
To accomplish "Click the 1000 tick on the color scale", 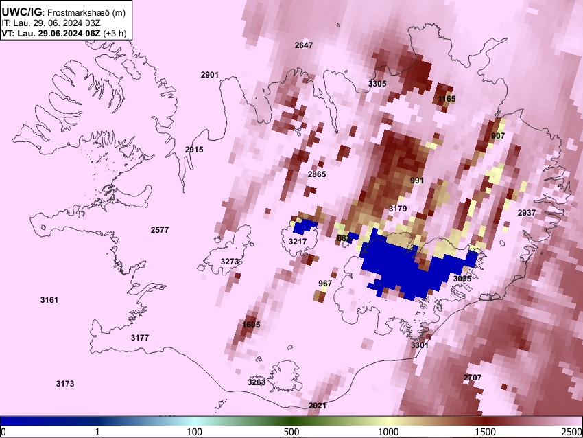I will point(388,432).
